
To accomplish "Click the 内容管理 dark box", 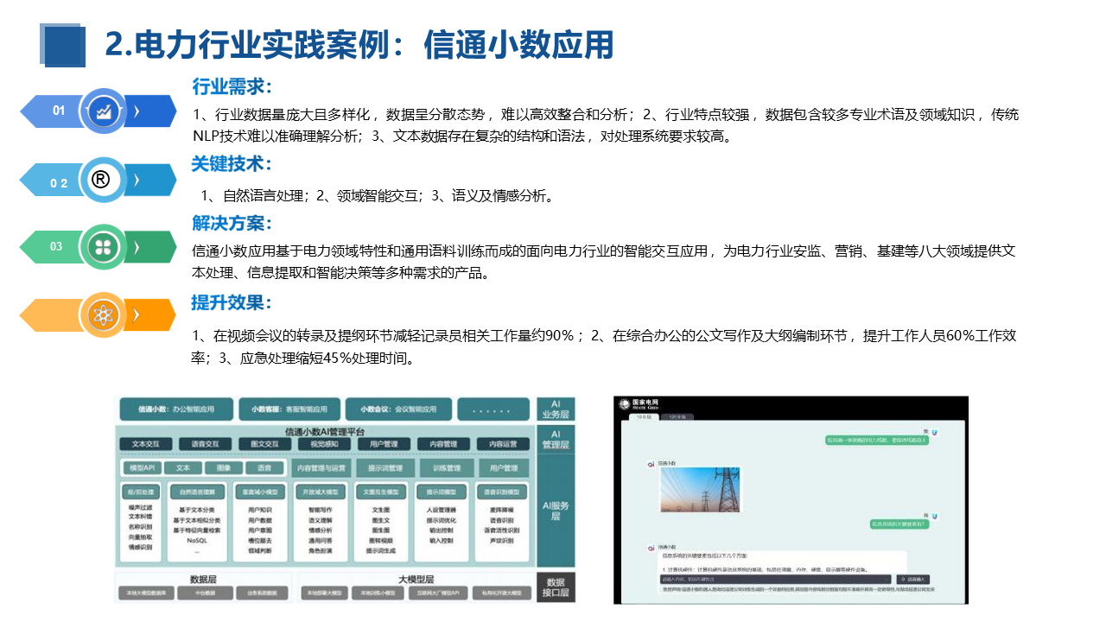I will [x=443, y=444].
